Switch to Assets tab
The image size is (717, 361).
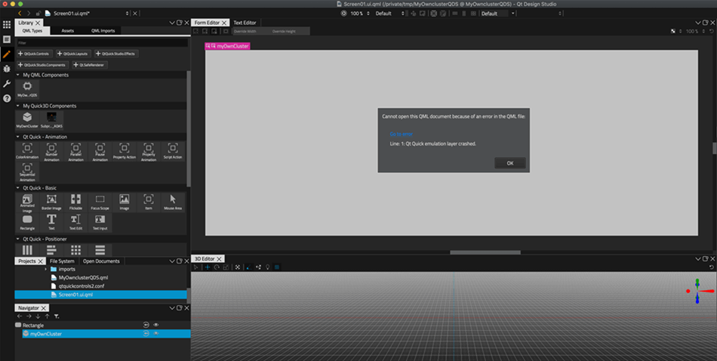[x=68, y=31]
